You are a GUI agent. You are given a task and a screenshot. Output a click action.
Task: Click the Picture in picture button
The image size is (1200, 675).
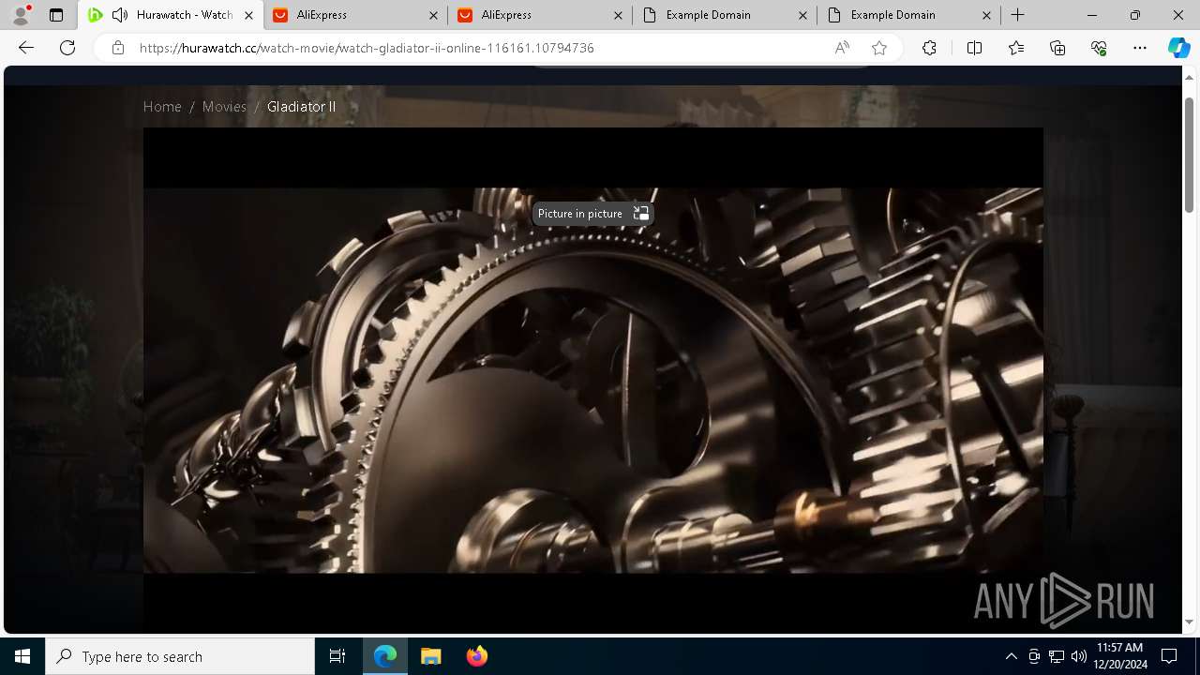pyautogui.click(x=592, y=214)
